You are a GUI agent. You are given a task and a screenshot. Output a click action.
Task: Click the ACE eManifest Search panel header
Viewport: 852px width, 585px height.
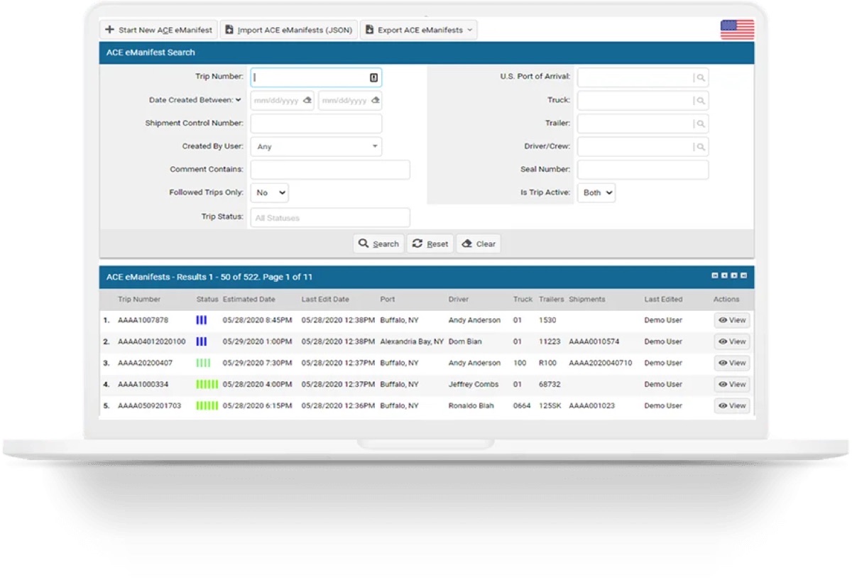427,53
